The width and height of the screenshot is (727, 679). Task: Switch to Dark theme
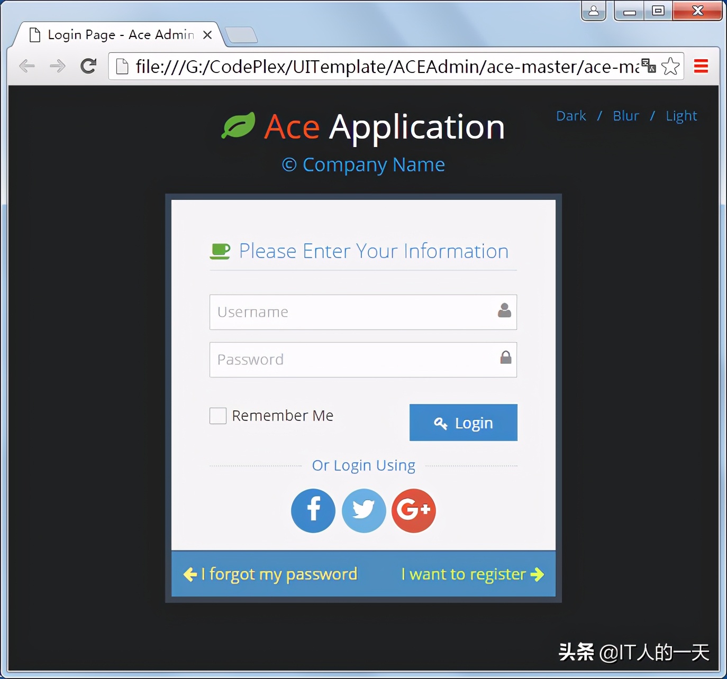[571, 116]
